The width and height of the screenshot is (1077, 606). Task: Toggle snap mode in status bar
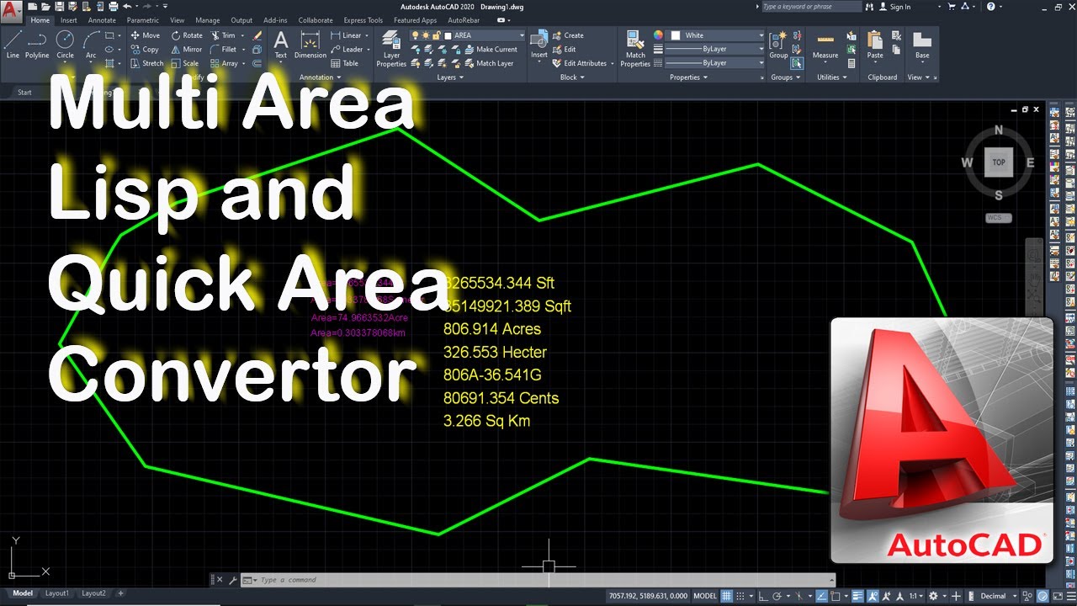[740, 596]
